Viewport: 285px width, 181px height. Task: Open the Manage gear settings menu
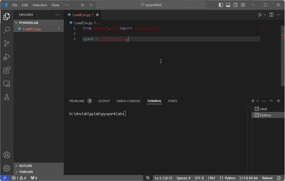pyautogui.click(x=6, y=168)
